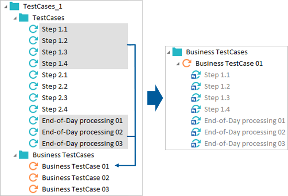Click the Business TestCases folder icon in the Business TestCase 01 steps panel
Viewport: 288px width, 196px height.
pyautogui.click(x=177, y=52)
